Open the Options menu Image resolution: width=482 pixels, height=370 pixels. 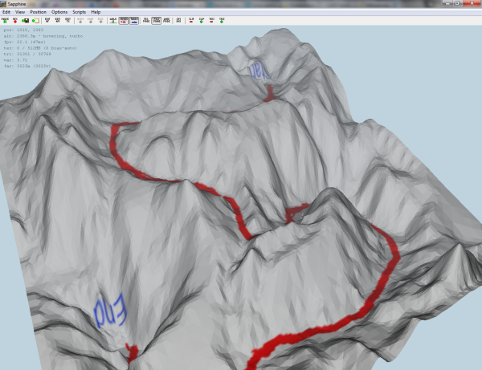(59, 12)
